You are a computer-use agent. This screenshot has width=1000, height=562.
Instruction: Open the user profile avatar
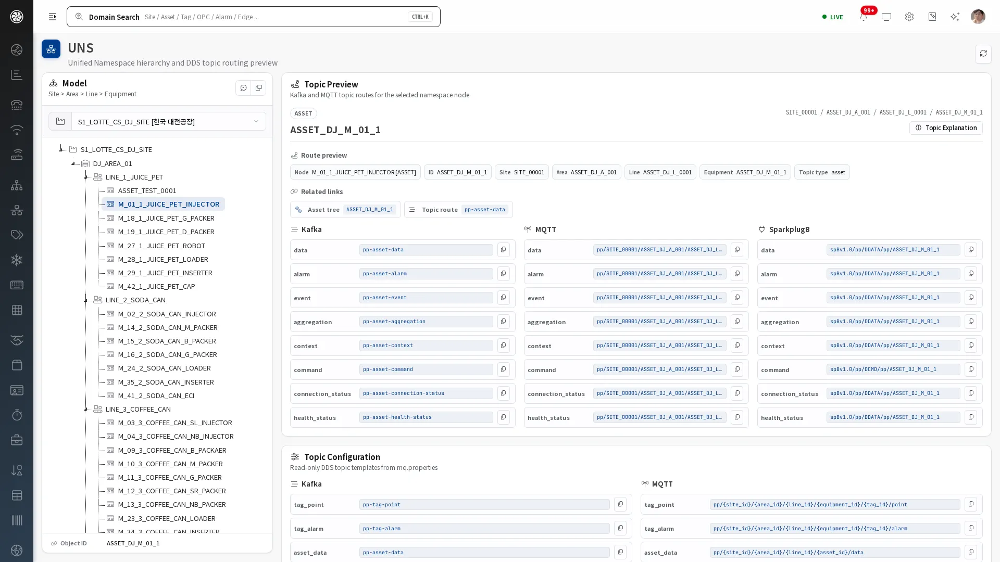point(978,17)
